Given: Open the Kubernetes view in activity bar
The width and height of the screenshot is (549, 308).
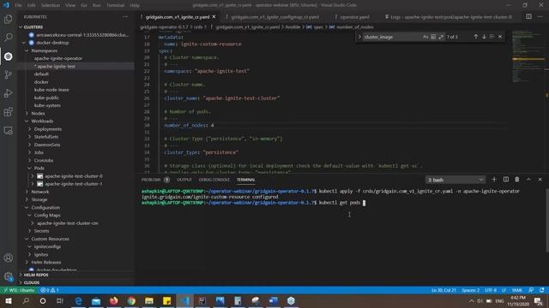Looking at the screenshot, I should coord(8,56).
